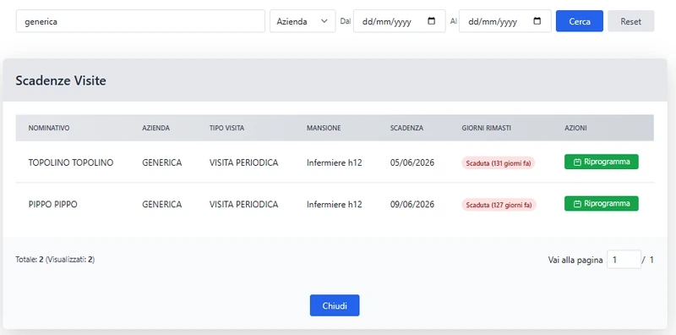Click the page number input field
The width and height of the screenshot is (676, 335).
point(624,260)
